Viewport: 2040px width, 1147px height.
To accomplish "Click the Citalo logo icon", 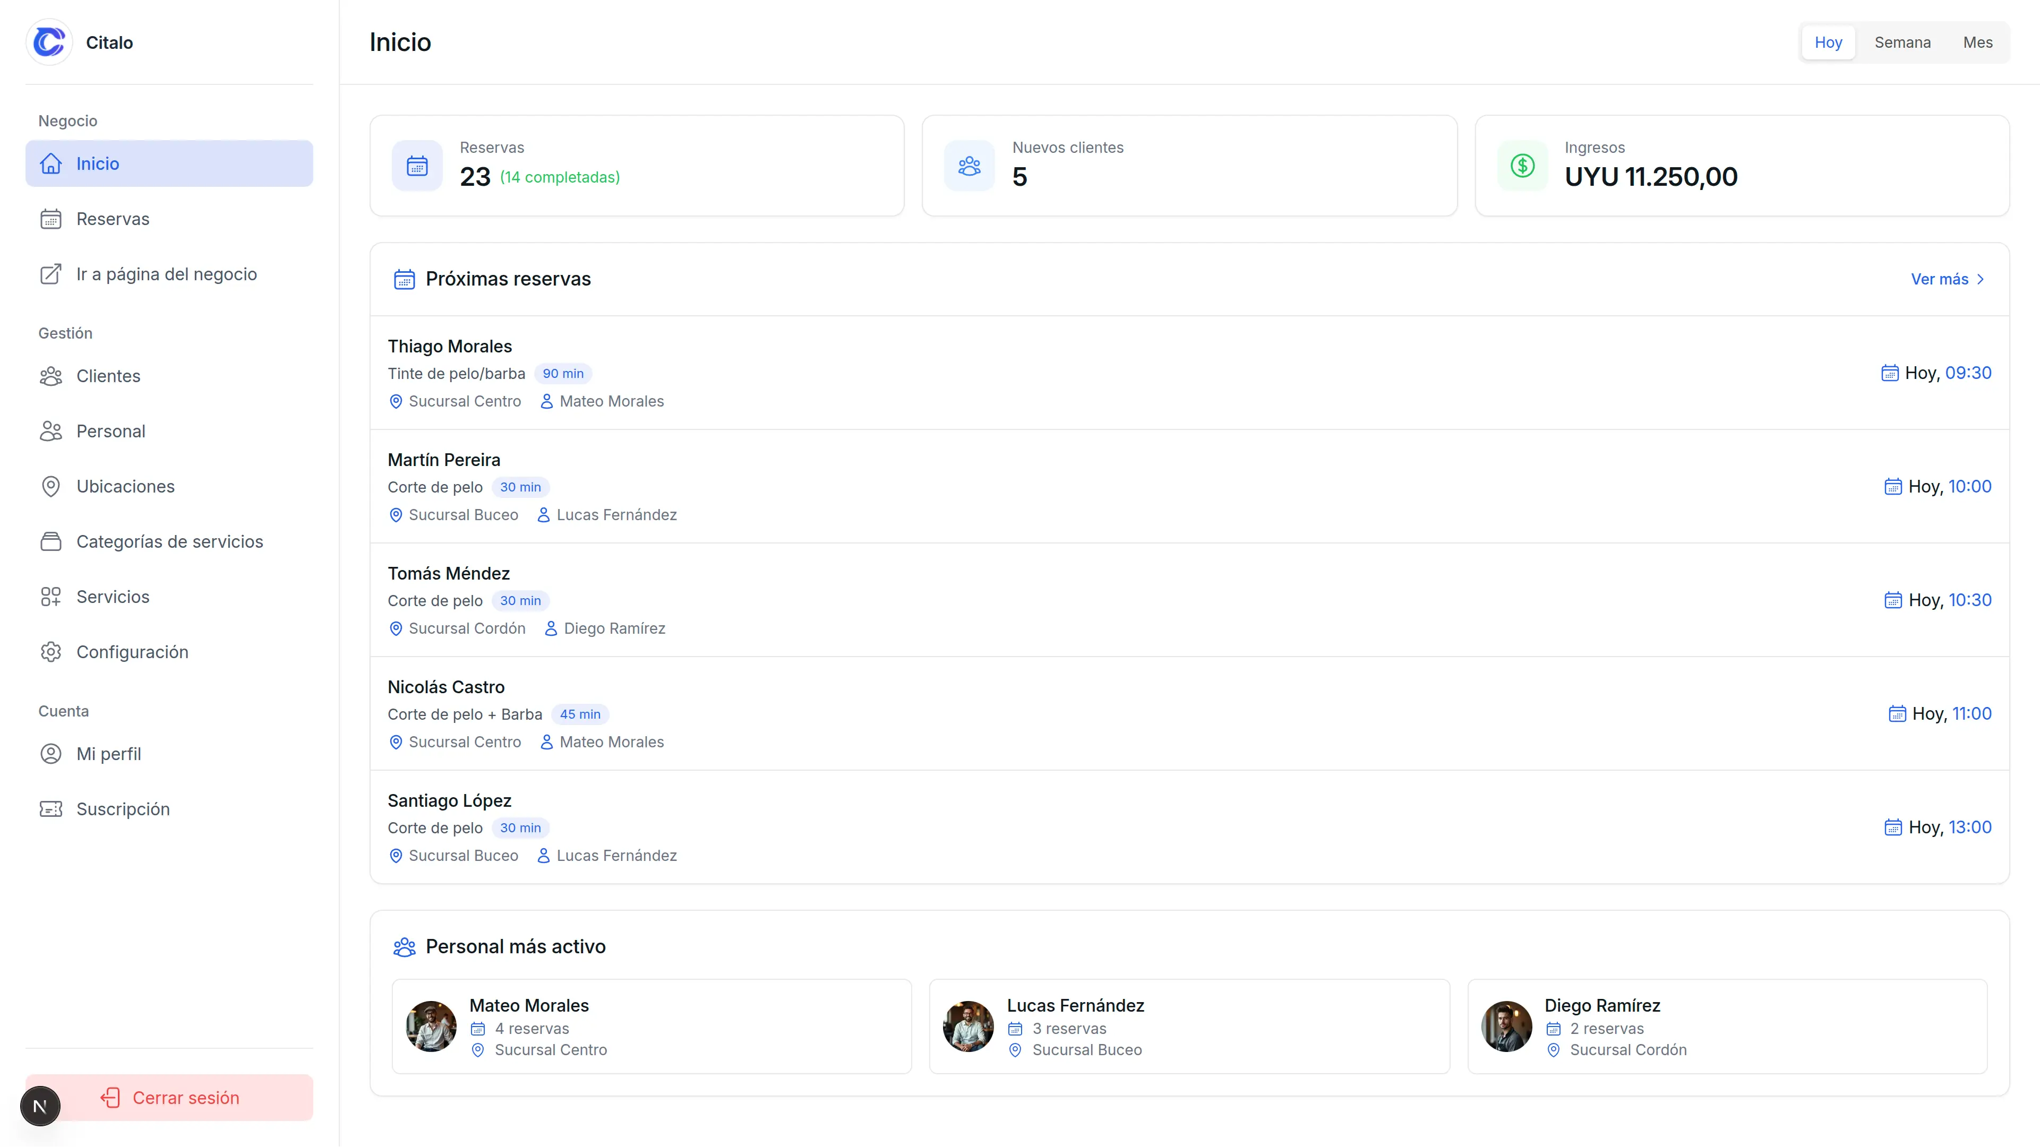I will point(49,42).
